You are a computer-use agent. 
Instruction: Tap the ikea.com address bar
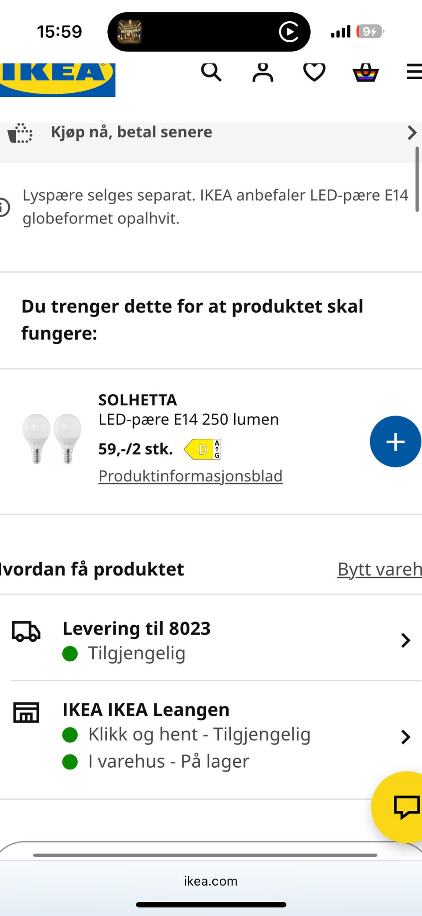click(211, 881)
